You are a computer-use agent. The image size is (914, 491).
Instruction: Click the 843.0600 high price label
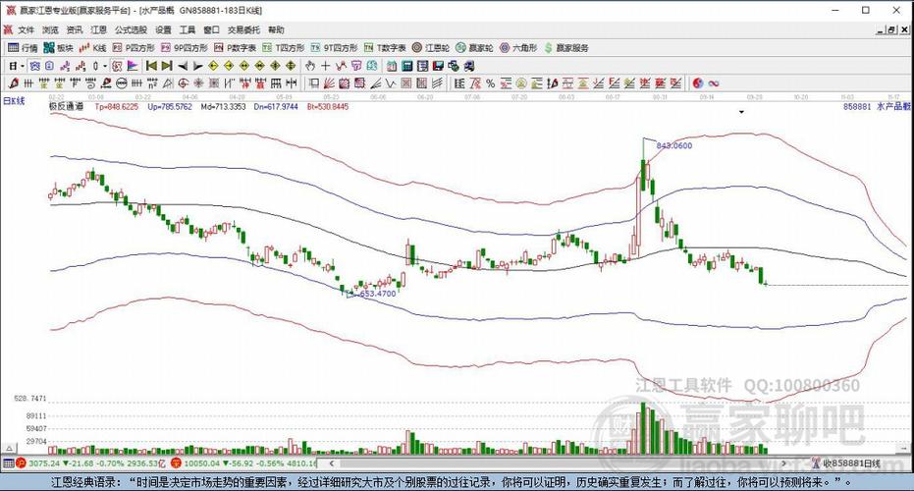click(674, 145)
